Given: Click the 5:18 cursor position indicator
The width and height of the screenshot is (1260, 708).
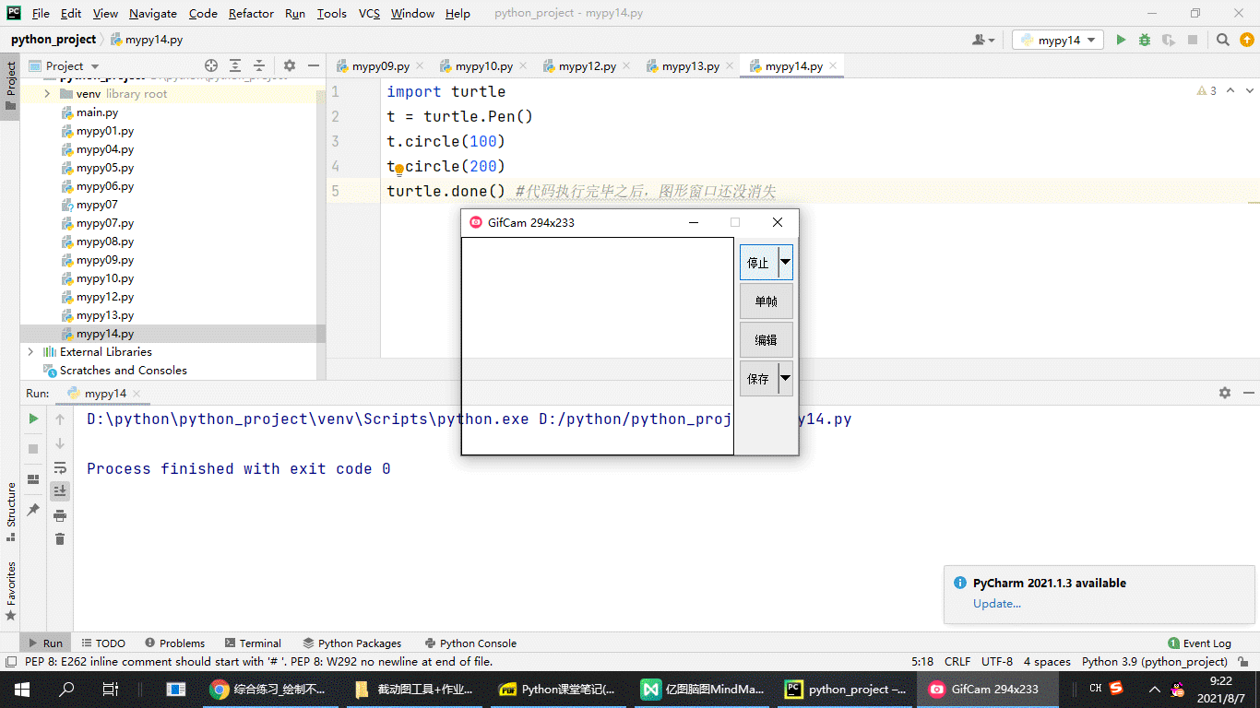Looking at the screenshot, I should coord(922,661).
